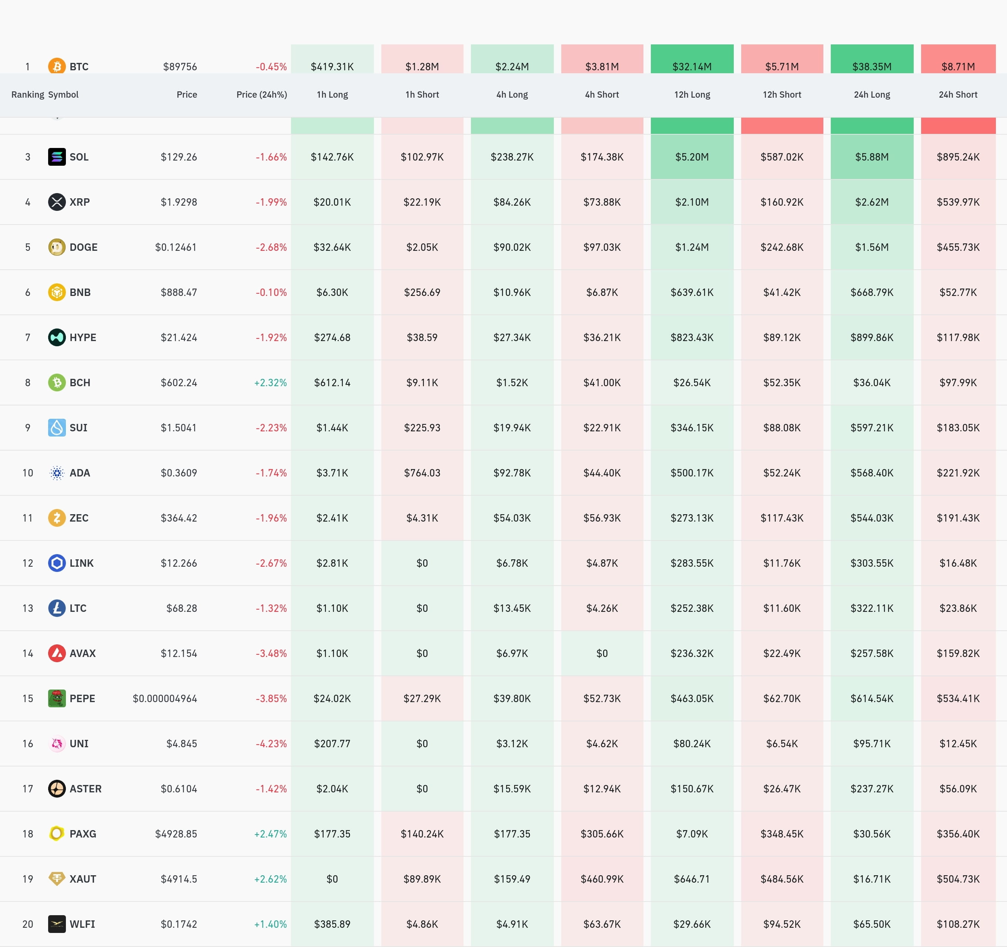Click the SUI symbol text
This screenshot has height=947, width=1007.
78,427
